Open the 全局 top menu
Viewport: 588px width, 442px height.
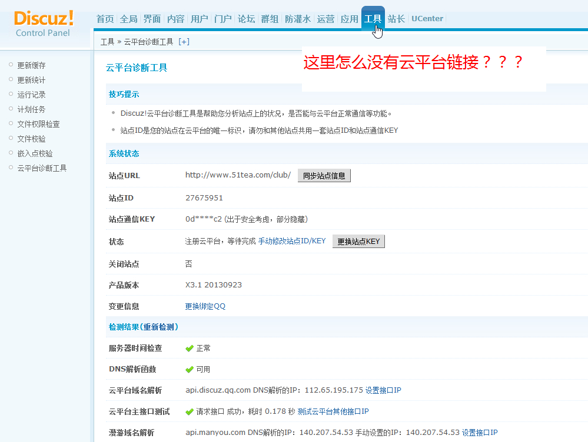pyautogui.click(x=129, y=19)
